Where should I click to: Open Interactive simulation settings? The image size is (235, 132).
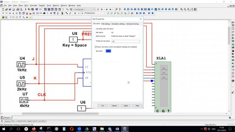click(90, 13)
